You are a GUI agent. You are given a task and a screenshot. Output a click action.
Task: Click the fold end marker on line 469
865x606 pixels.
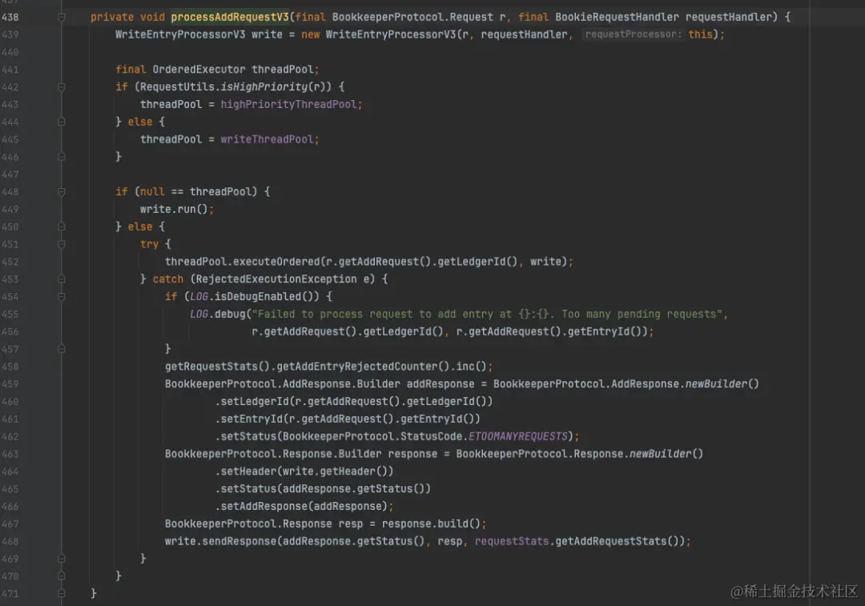[x=61, y=559]
